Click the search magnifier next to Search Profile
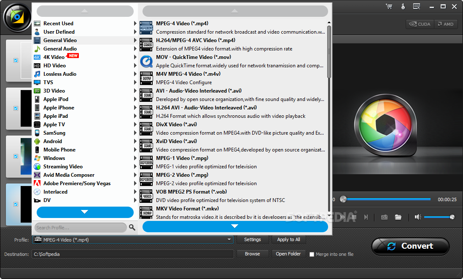This screenshot has width=463, height=279. click(132, 227)
